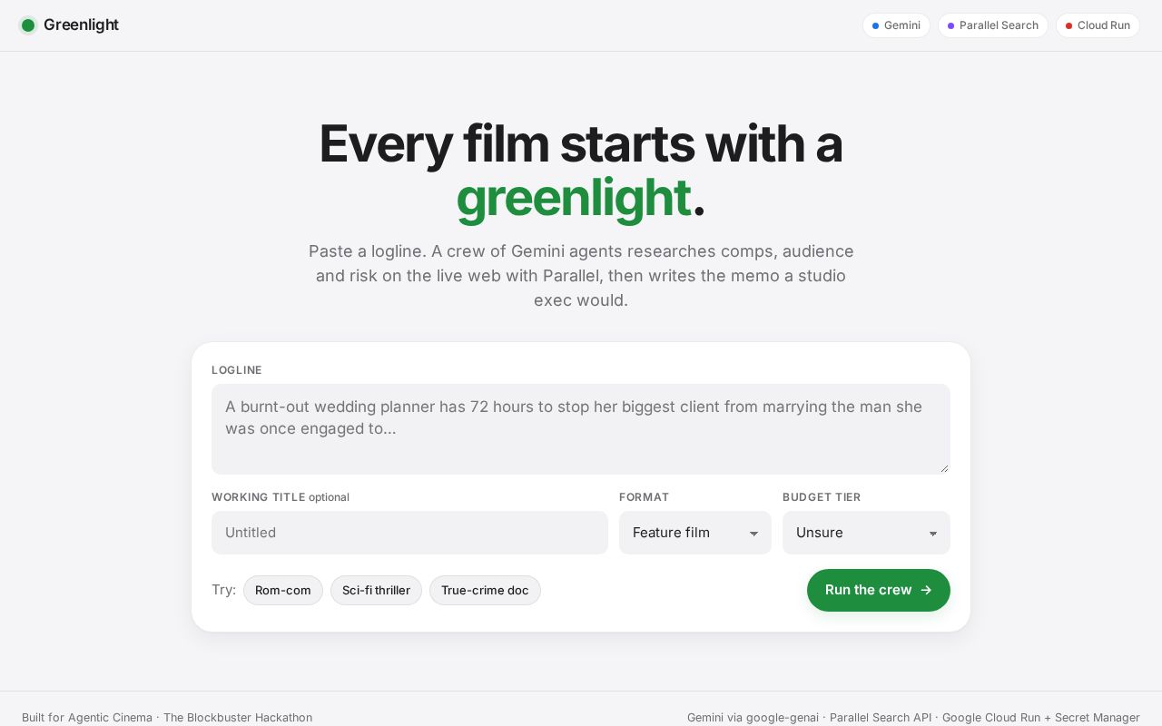Click the footer text 'Built for Agentic Cinema'

coord(87,717)
